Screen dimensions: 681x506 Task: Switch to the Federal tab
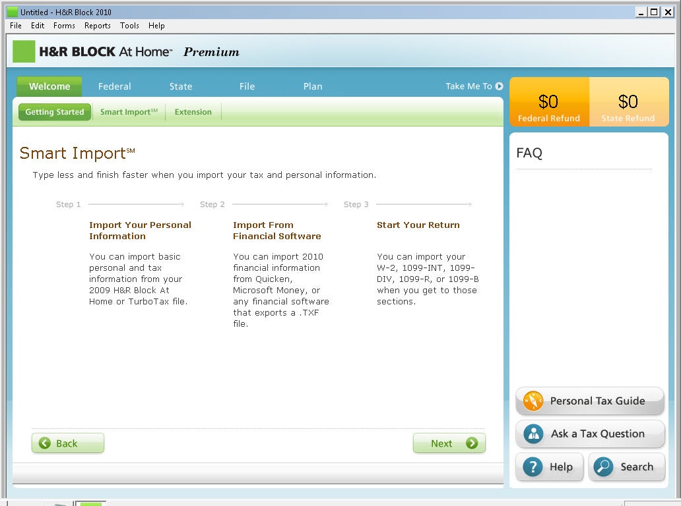click(114, 86)
